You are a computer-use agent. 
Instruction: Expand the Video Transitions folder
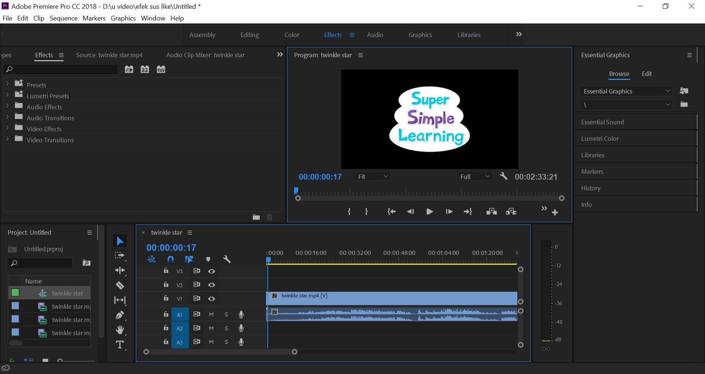click(7, 140)
